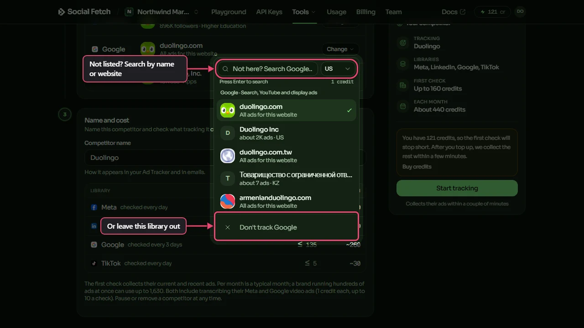This screenshot has height=328, width=584.
Task: Click the globe icon for duolingo.com.tw
Action: pyautogui.click(x=228, y=156)
